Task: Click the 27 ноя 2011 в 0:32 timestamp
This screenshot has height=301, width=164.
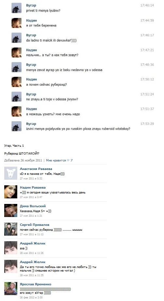Action: 31,178
